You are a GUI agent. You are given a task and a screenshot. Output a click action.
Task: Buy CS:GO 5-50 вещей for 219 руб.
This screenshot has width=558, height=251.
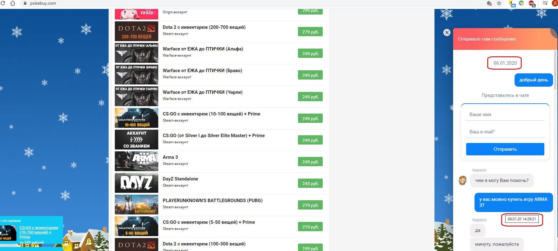pyautogui.click(x=310, y=227)
